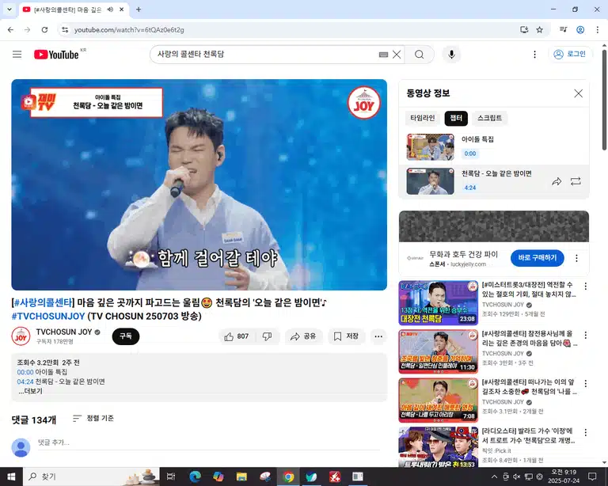Open Chrome three-dot menu
Screen dimensions: 608x486
[597, 30]
